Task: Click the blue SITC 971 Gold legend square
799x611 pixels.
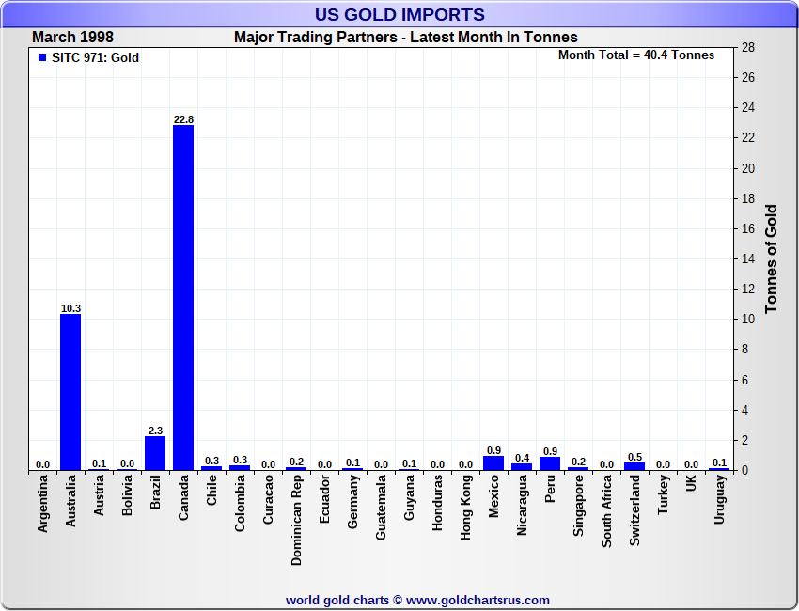Action: 42,57
